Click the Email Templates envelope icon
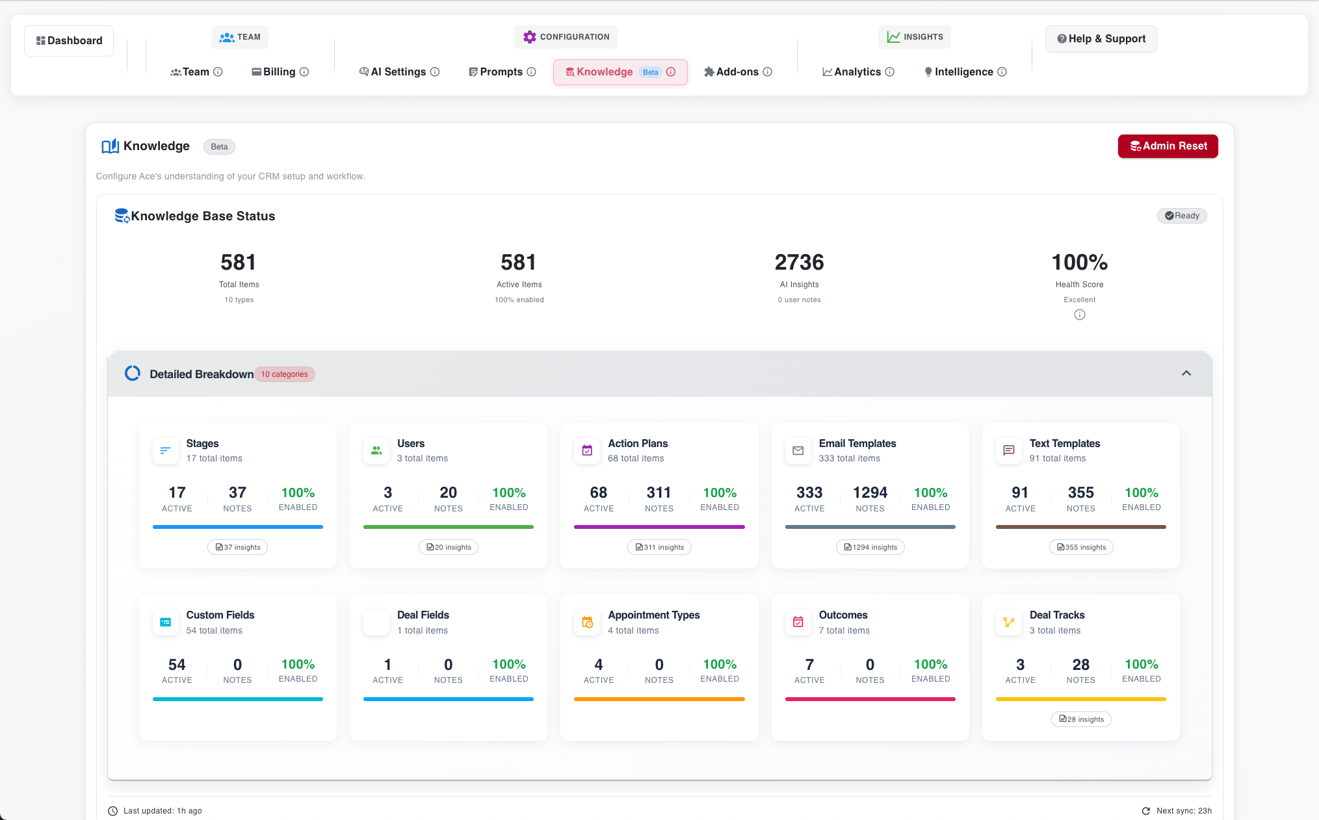The height and width of the screenshot is (820, 1319). coord(798,450)
